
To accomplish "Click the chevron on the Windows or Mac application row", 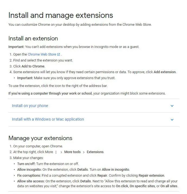I will pyautogui.click(x=172, y=120).
